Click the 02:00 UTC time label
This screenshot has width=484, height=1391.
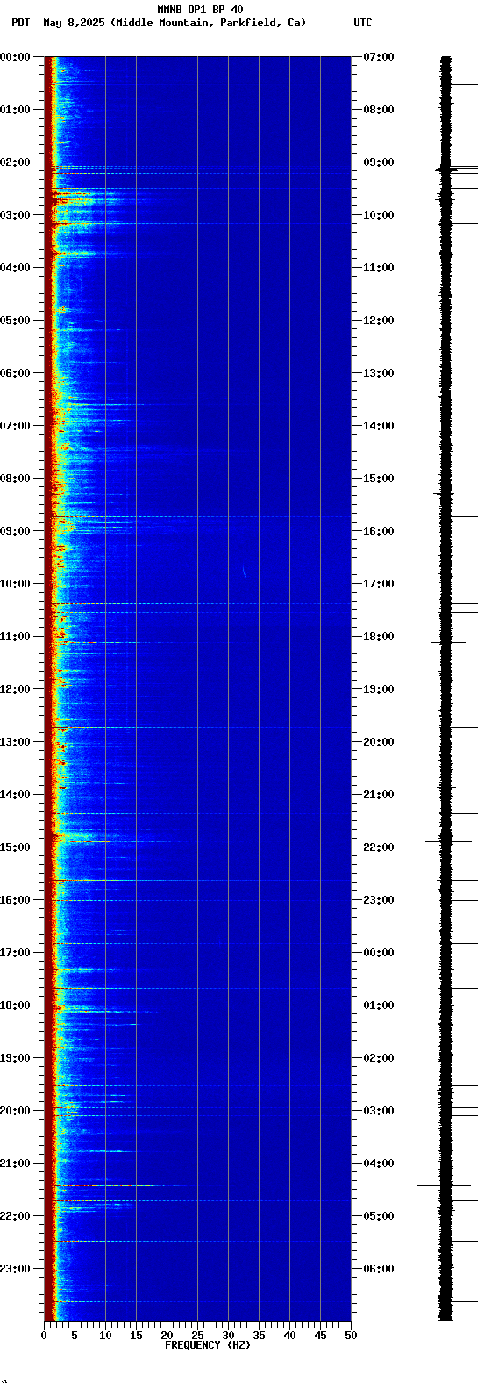(379, 1058)
